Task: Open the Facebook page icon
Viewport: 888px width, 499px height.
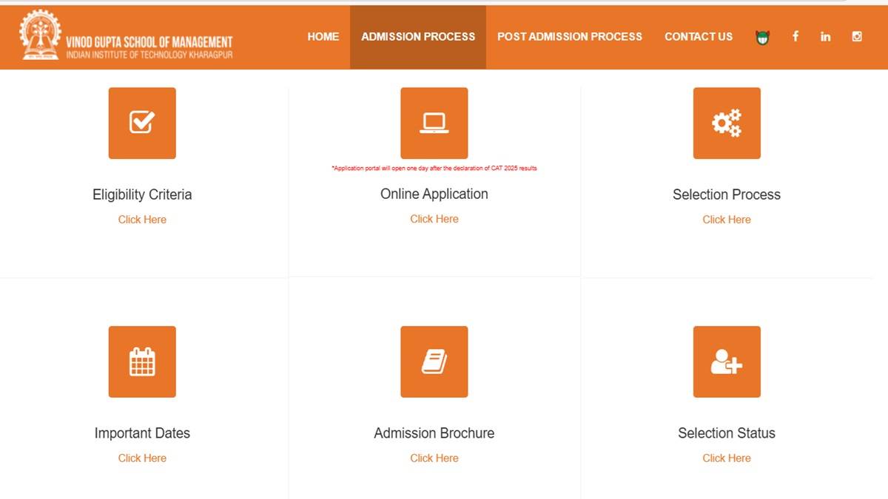Action: 795,36
